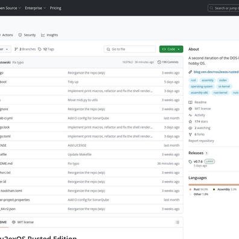Click the branch icon beside 2 Branches
The height and width of the screenshot is (239, 239).
tap(16, 49)
